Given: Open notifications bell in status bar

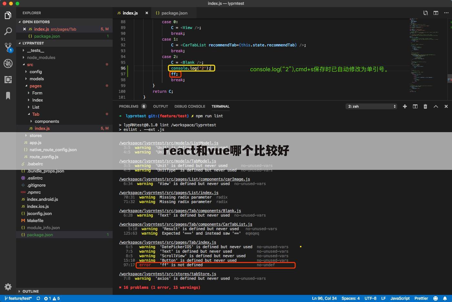Looking at the screenshot, I should point(445,298).
